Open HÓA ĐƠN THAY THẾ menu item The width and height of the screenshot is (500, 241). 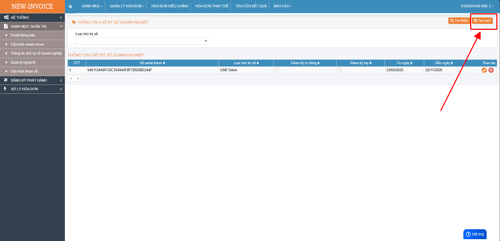(x=212, y=6)
